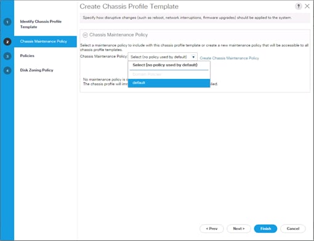
Task: Click the step 2 circle icon
Action: coord(7,42)
